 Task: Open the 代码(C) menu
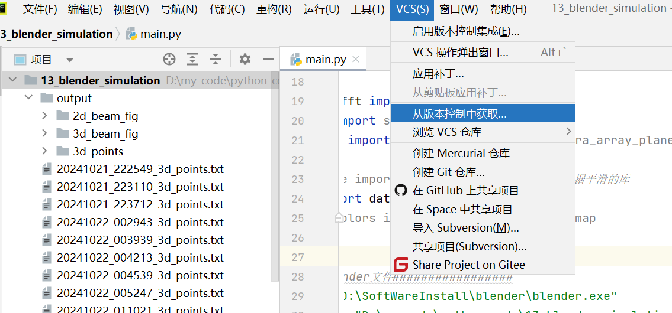click(227, 9)
